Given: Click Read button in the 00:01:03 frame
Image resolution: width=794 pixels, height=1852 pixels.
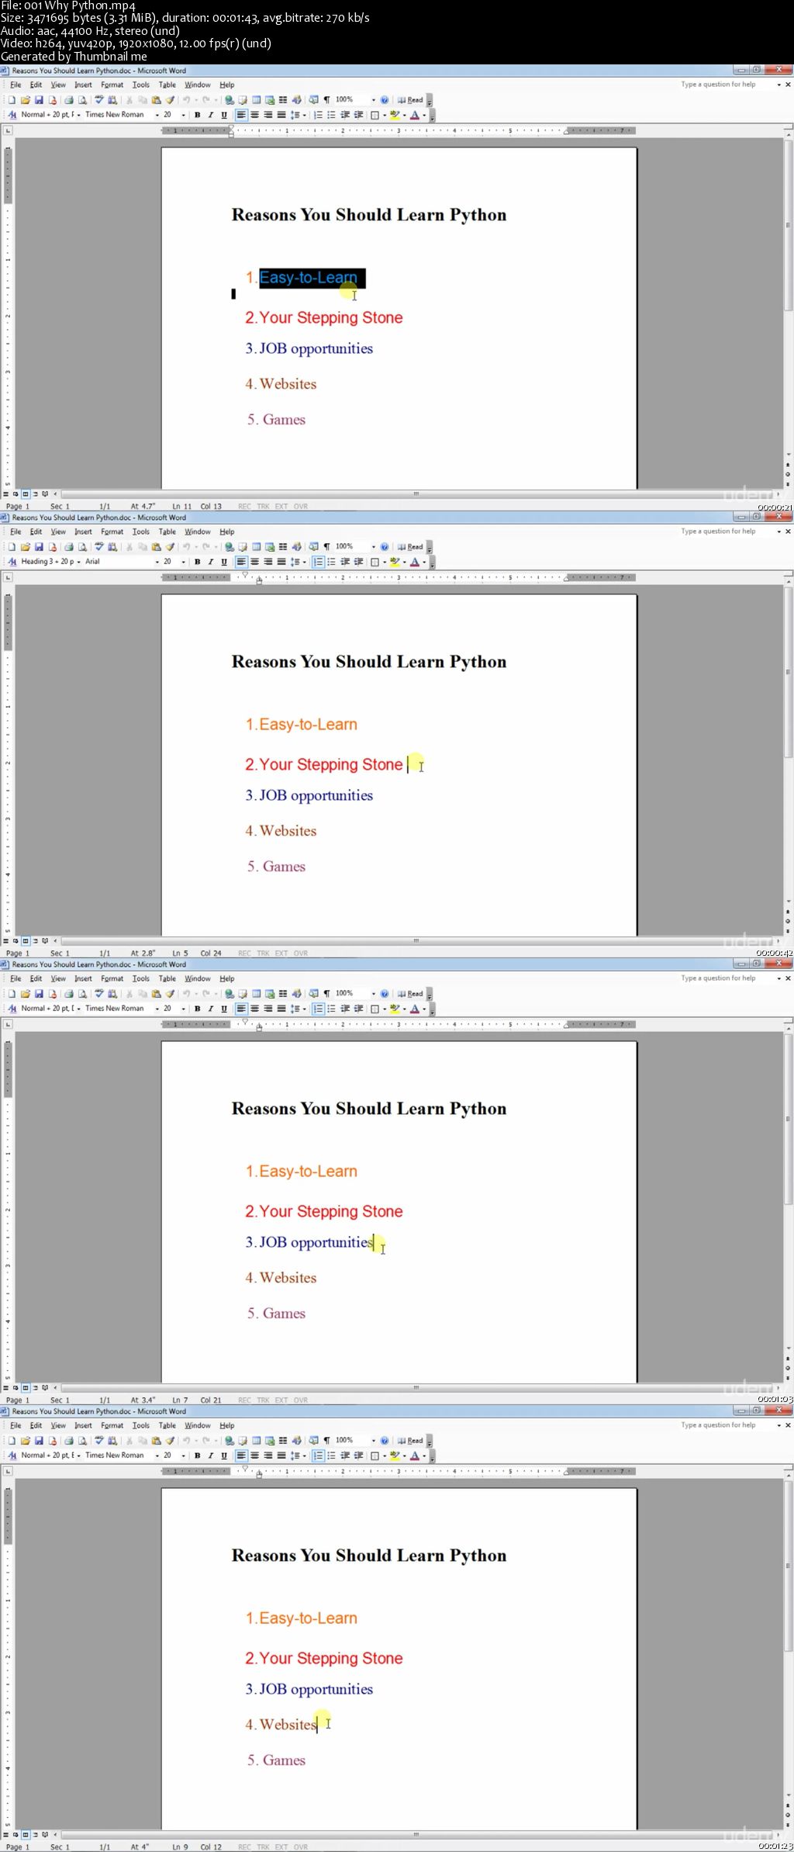Looking at the screenshot, I should [x=410, y=993].
